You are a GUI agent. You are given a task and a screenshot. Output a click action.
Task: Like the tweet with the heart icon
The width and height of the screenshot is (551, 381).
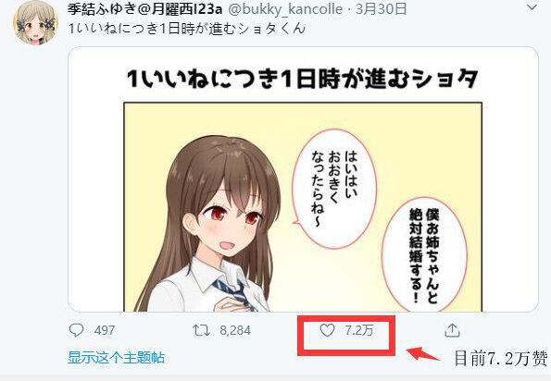(327, 330)
